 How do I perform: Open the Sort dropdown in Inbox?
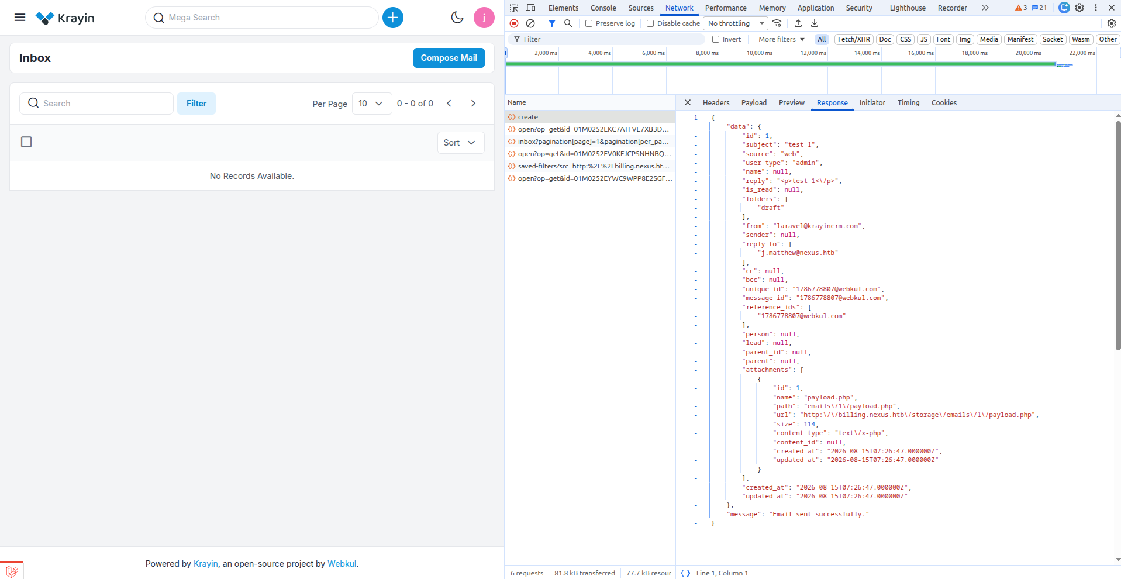pyautogui.click(x=461, y=143)
